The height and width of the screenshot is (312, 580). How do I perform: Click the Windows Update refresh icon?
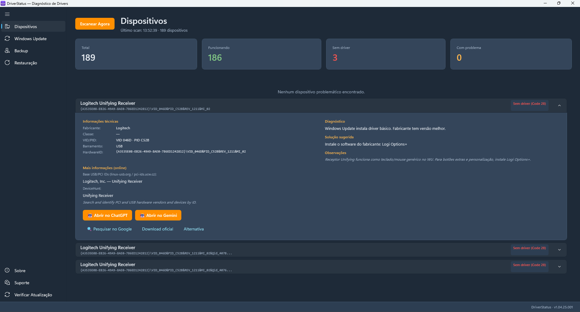8,39
